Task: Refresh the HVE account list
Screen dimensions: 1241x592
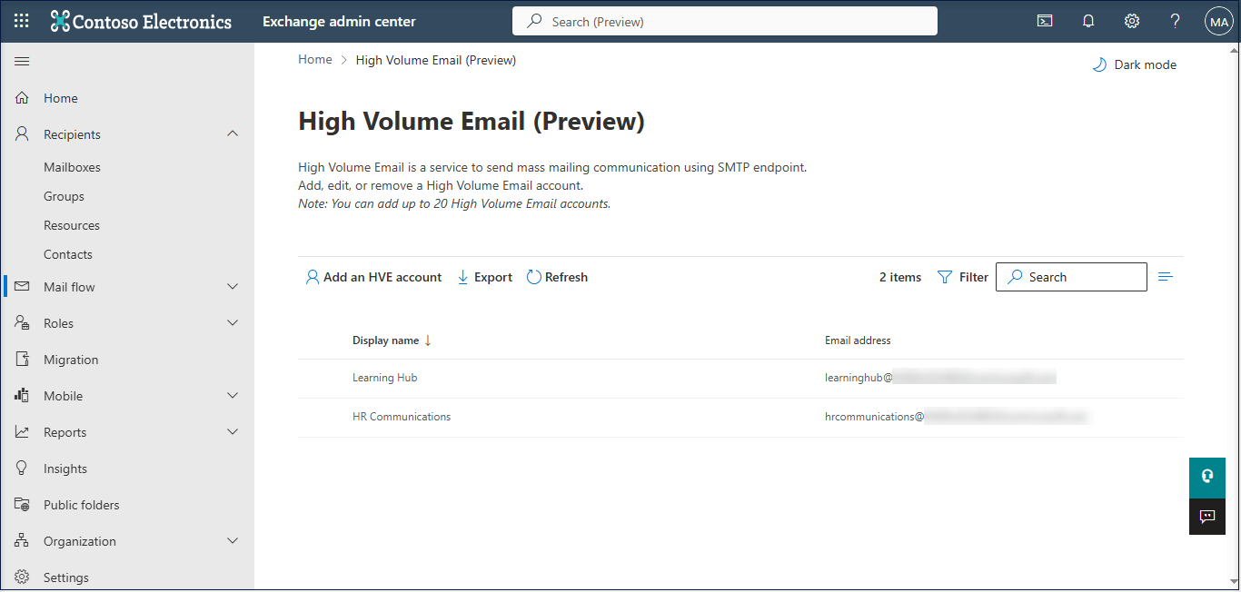Action: 557,277
